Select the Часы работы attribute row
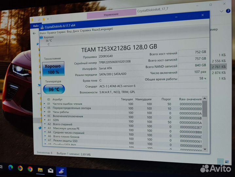 [x=123, y=112]
